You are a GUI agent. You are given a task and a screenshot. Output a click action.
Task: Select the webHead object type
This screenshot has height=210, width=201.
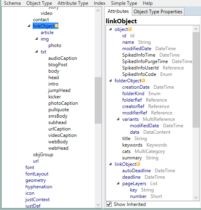(58, 148)
